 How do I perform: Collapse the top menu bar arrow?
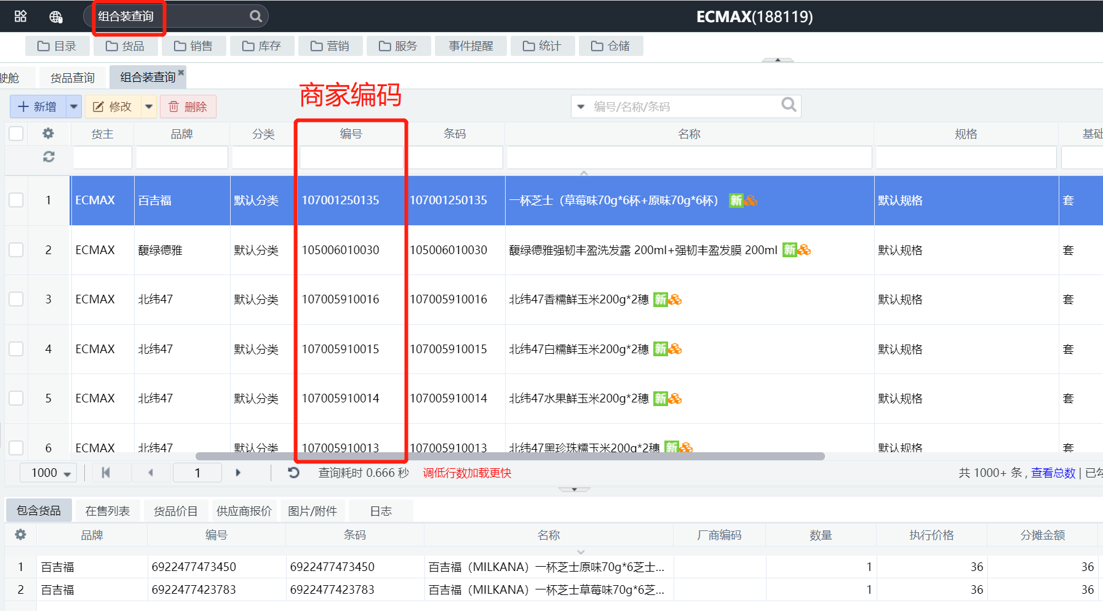[778, 60]
